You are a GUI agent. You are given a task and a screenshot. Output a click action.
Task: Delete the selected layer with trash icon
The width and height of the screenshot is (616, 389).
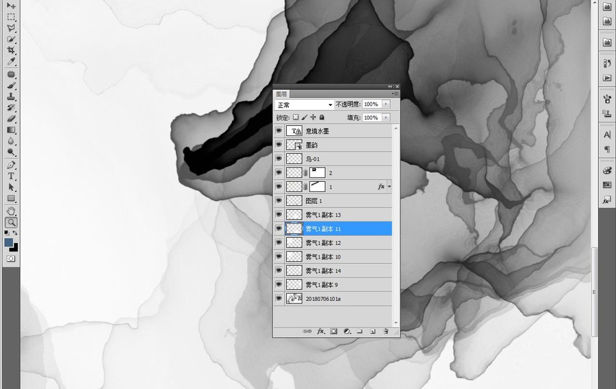(x=386, y=332)
